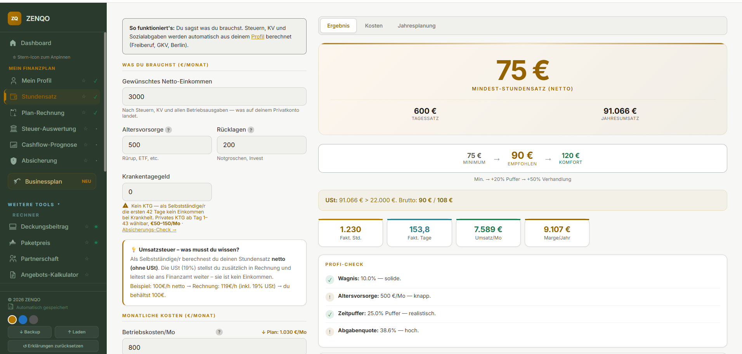Apply the Plan: 1.030 €/Mo suggestion
Image resolution: width=742 pixels, height=354 pixels.
284,332
